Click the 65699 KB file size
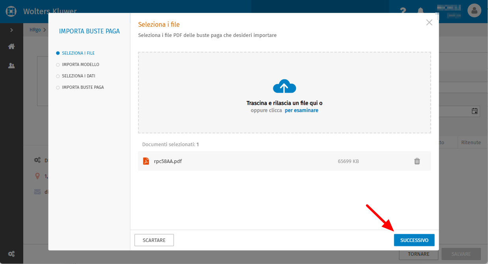This screenshot has height=264, width=488. click(x=348, y=161)
